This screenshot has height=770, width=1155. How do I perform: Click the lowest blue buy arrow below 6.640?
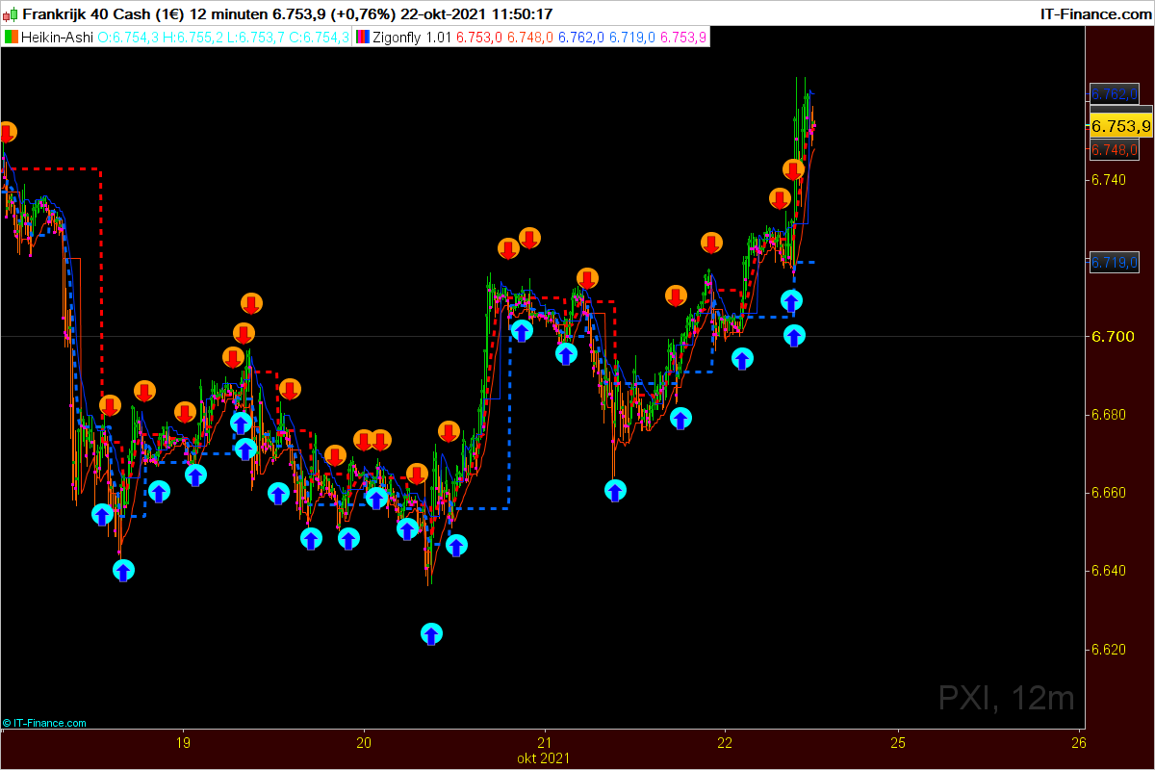(431, 633)
